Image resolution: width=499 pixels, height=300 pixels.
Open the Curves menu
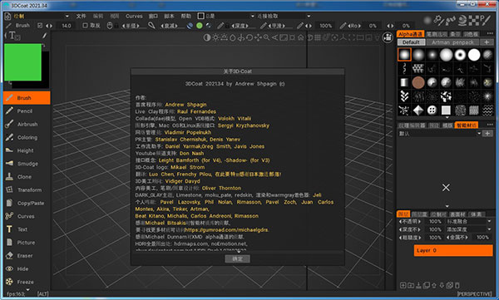134,16
